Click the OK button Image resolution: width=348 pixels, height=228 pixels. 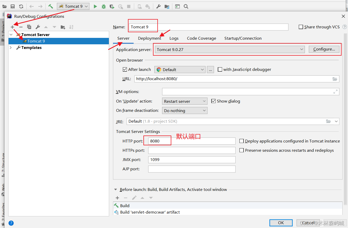click(x=281, y=223)
